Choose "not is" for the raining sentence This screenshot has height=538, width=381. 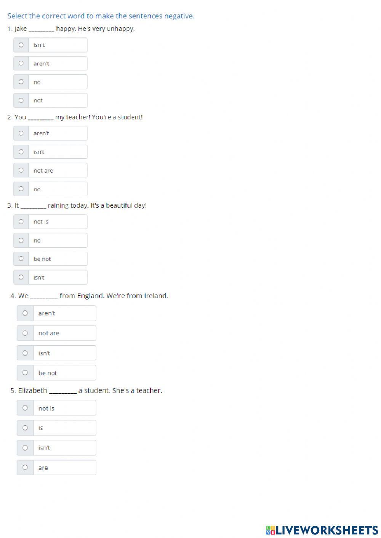[21, 222]
